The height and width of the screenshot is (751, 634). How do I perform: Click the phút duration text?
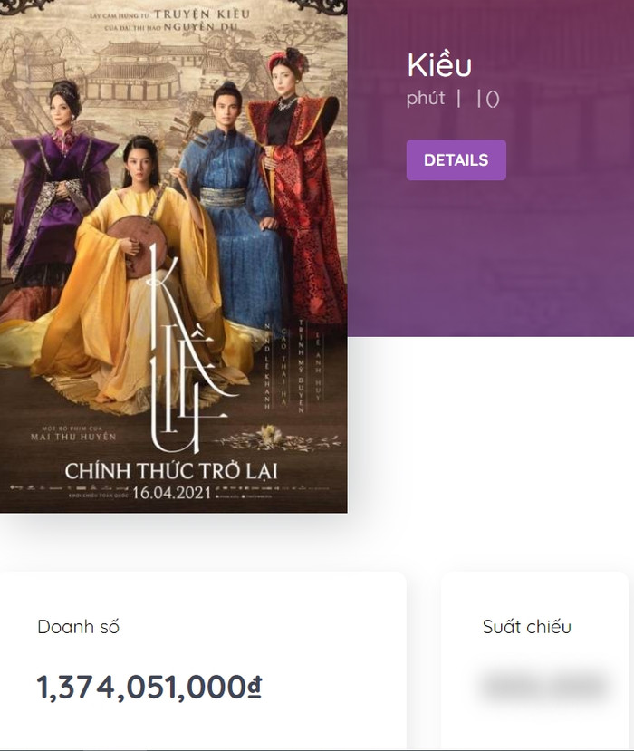[426, 99]
